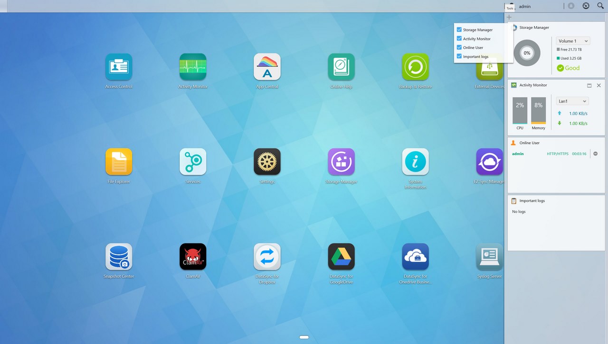Click the Important logs widget title
608x344 pixels.
coord(532,200)
